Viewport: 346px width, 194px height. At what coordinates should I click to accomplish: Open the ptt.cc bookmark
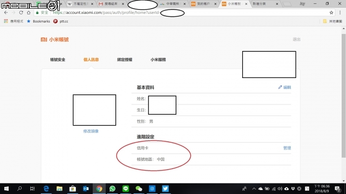[61, 21]
